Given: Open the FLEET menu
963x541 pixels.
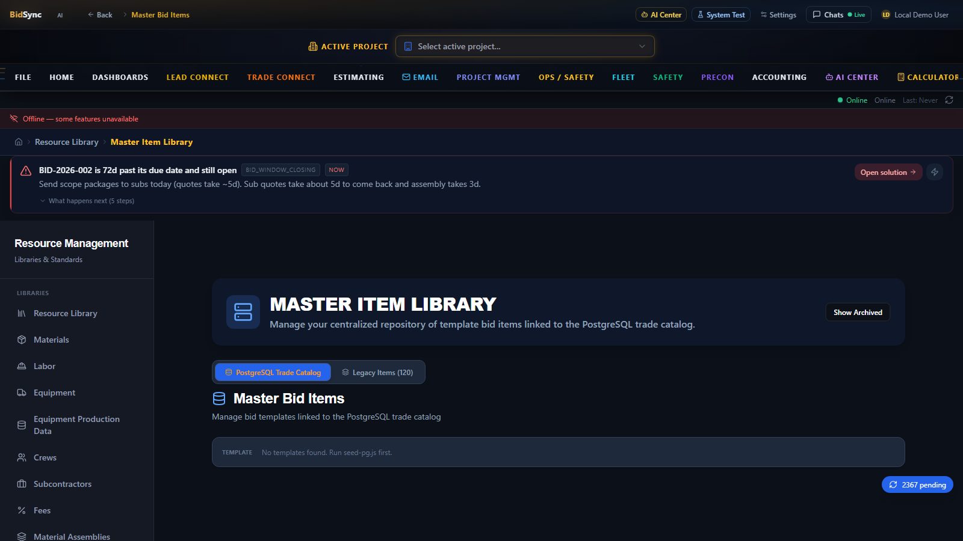Looking at the screenshot, I should coord(624,77).
